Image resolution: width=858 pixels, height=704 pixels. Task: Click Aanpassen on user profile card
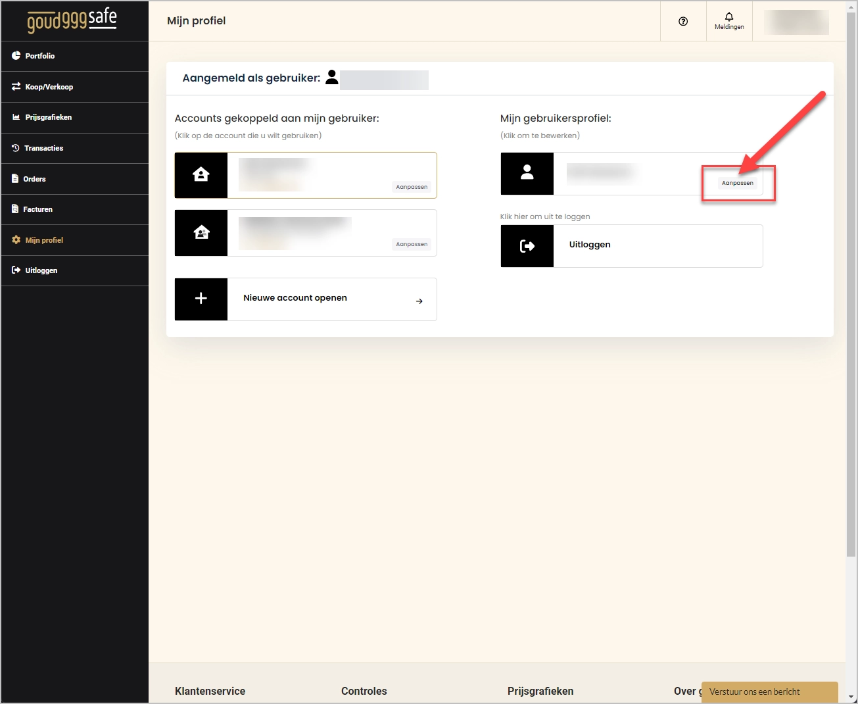pyautogui.click(x=738, y=183)
